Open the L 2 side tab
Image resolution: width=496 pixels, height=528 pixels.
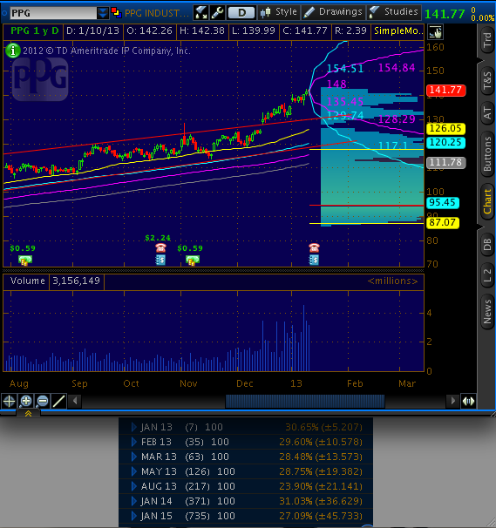coord(487,275)
